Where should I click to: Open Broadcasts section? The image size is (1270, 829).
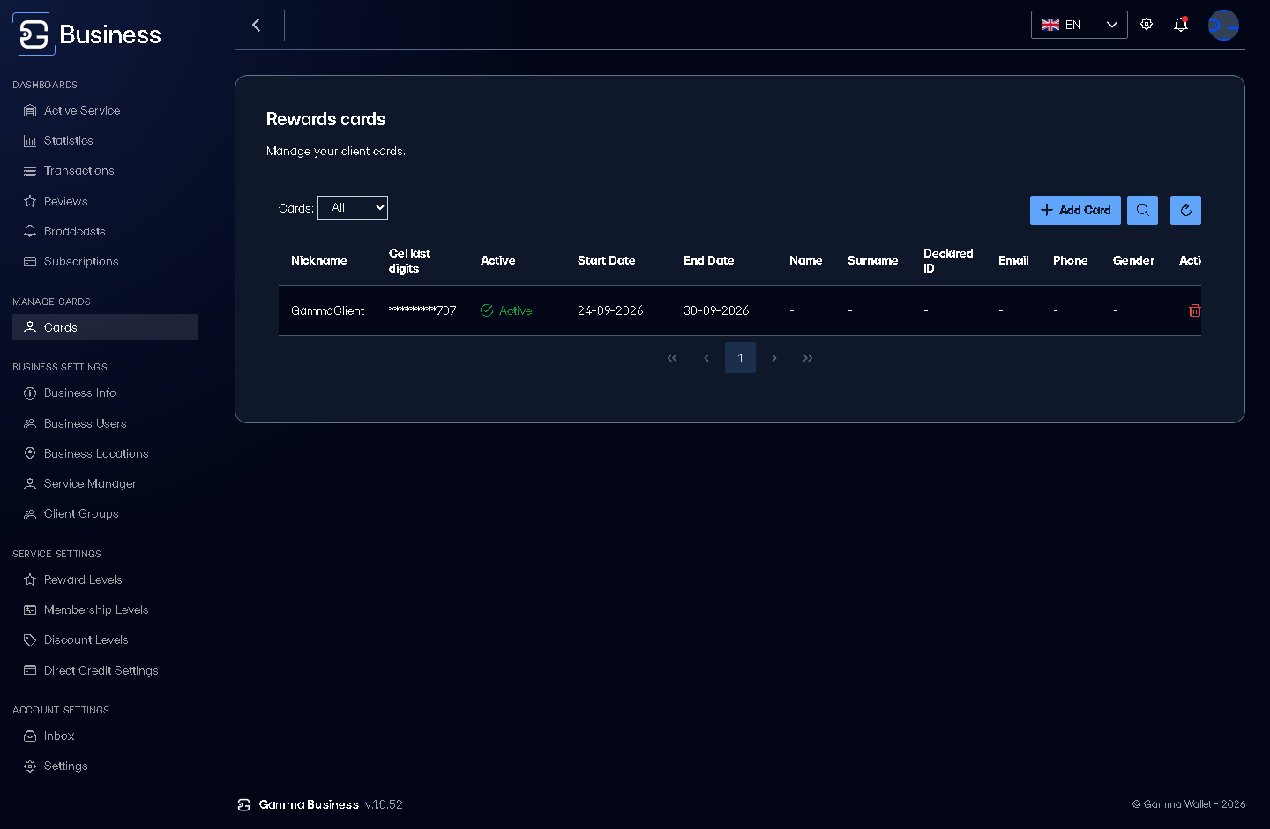coord(105,231)
